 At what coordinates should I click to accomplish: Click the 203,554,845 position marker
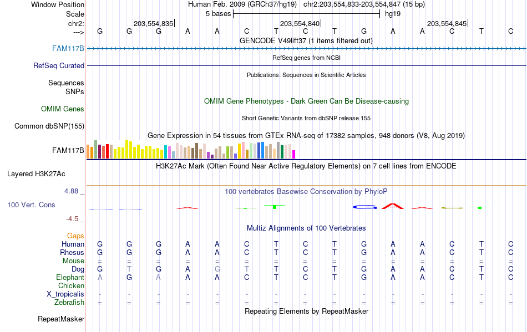pos(447,23)
